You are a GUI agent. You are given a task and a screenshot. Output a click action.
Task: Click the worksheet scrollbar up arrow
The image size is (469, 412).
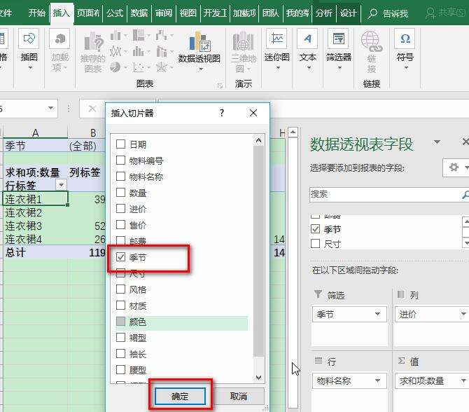[x=293, y=132]
